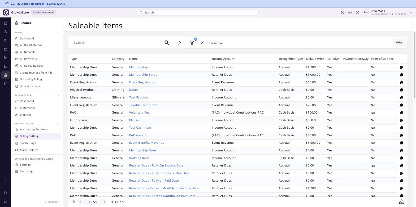Screen dimensions: 416x207
Task: Open Upcoming Billing menu item
Action: (31, 79)
